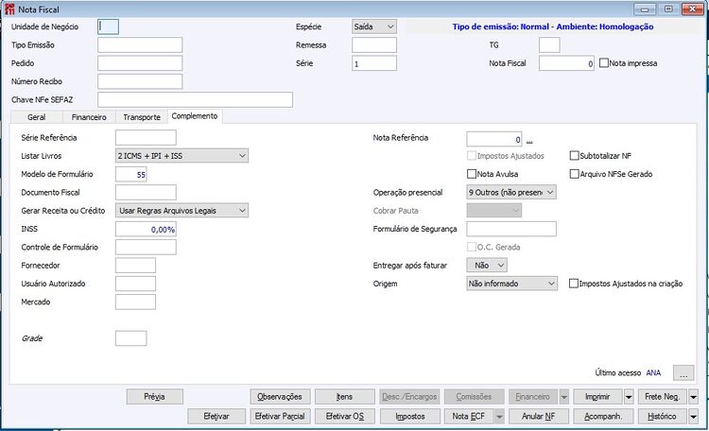Click the Comissões button

[x=474, y=397]
